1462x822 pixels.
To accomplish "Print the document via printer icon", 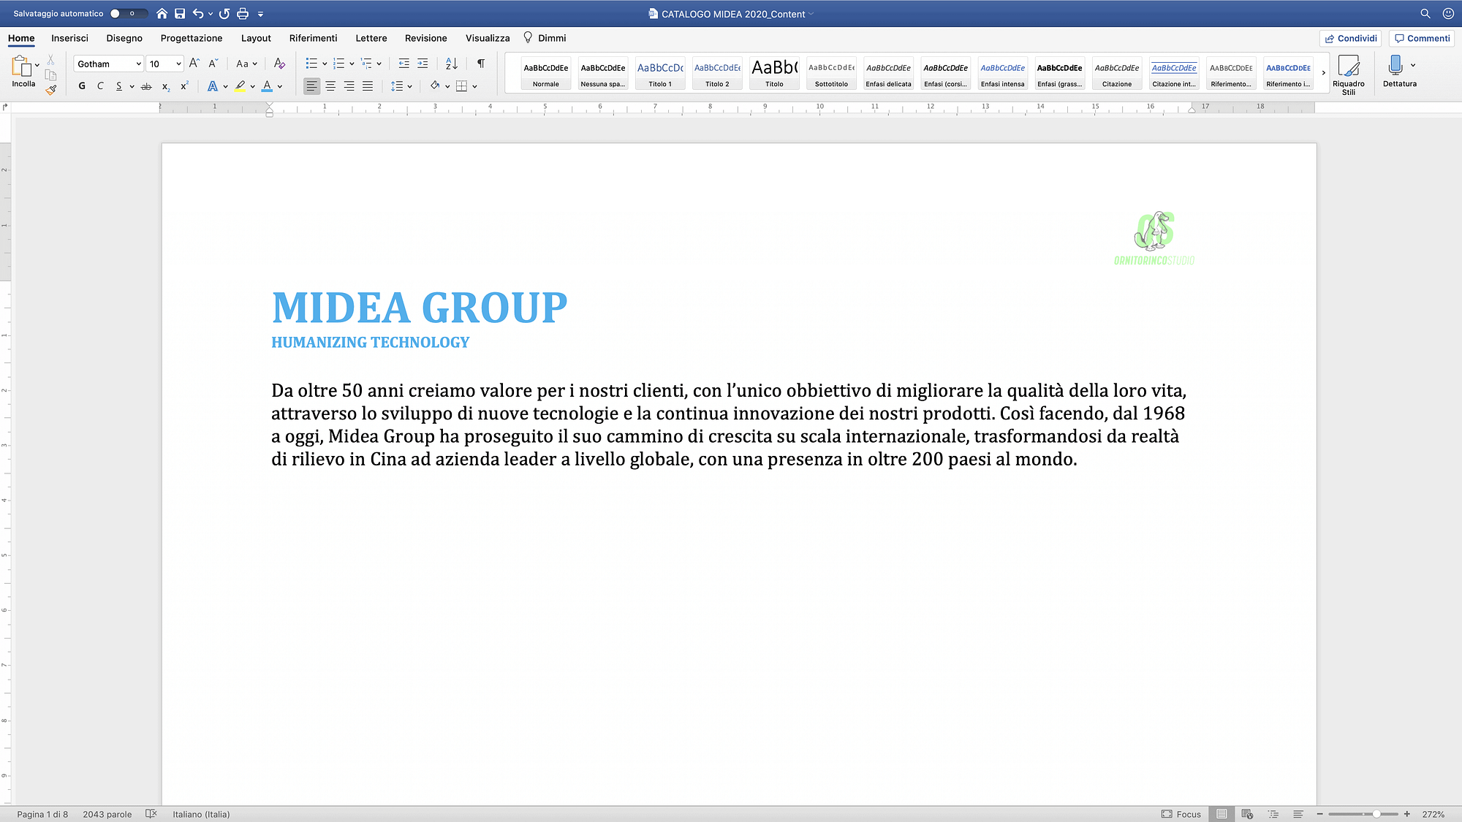I will pos(243,13).
